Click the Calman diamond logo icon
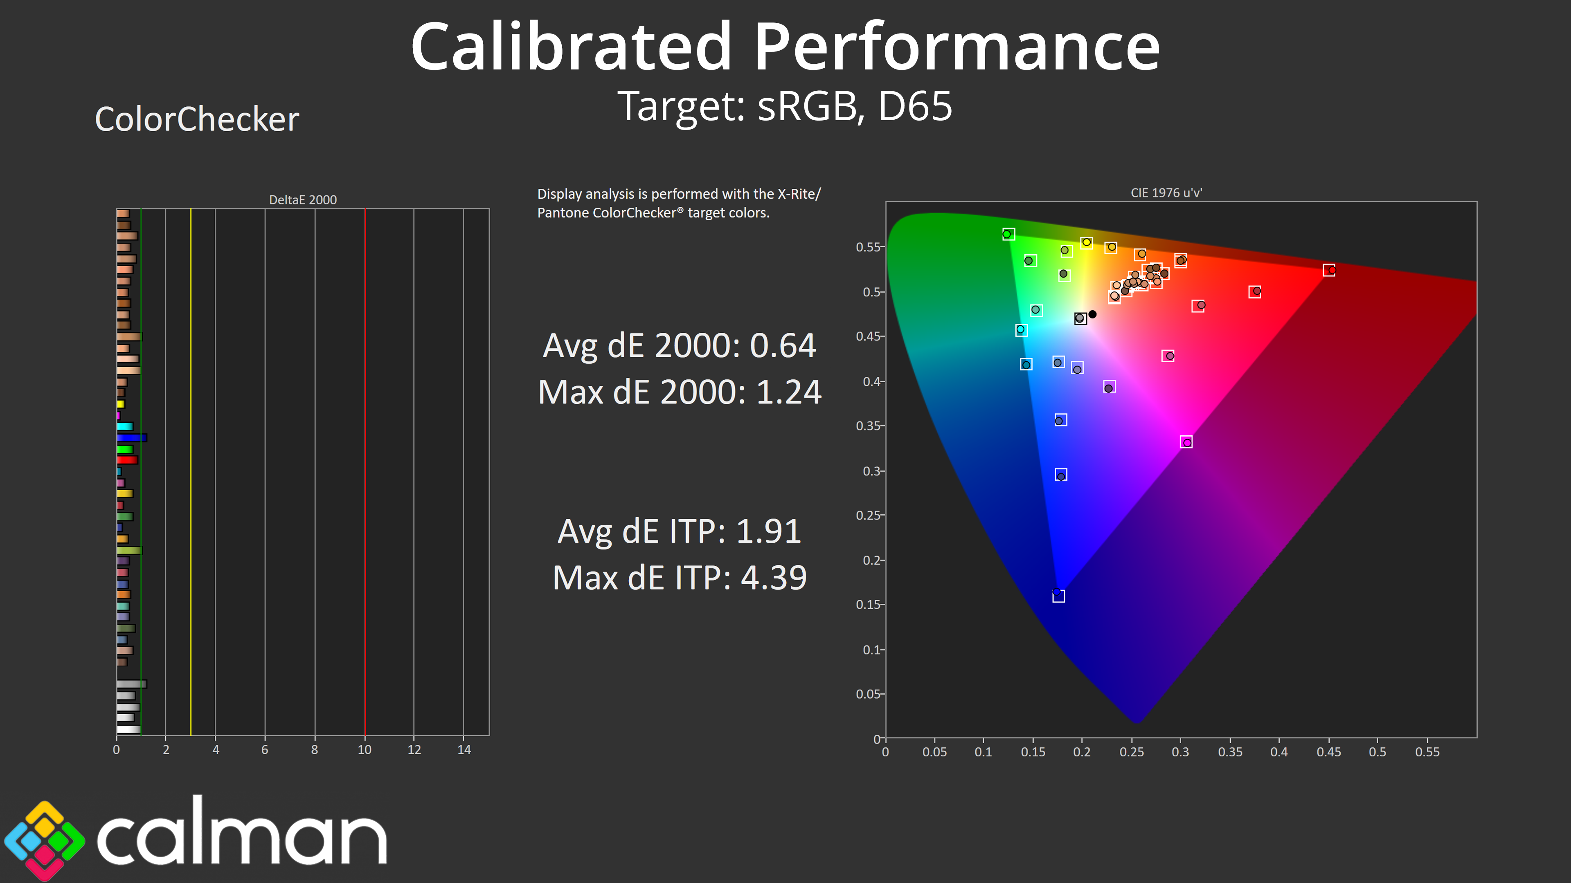The image size is (1571, 883). coord(44,841)
